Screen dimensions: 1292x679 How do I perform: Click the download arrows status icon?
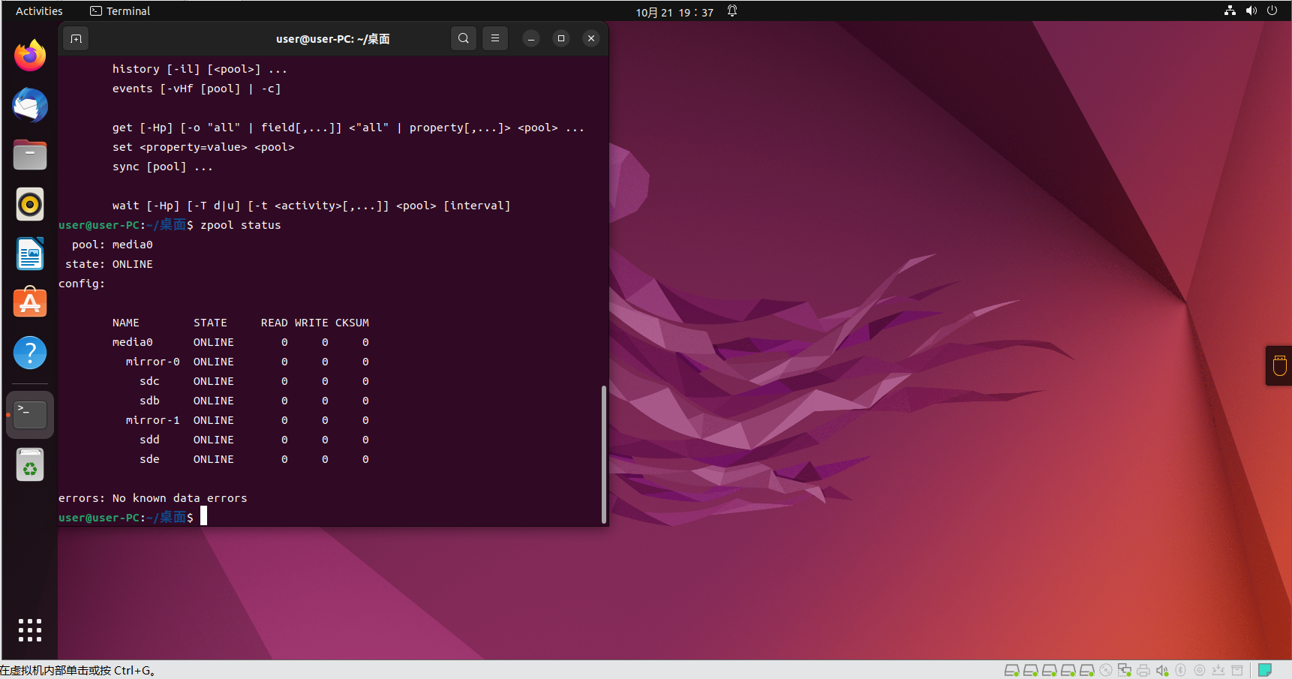click(1218, 670)
